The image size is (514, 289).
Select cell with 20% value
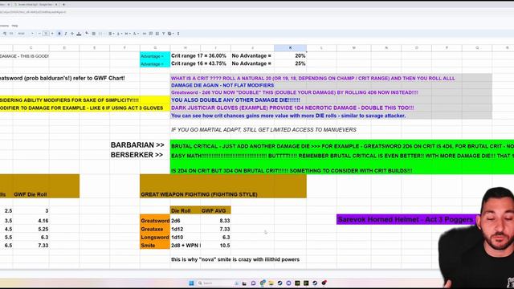click(x=290, y=55)
